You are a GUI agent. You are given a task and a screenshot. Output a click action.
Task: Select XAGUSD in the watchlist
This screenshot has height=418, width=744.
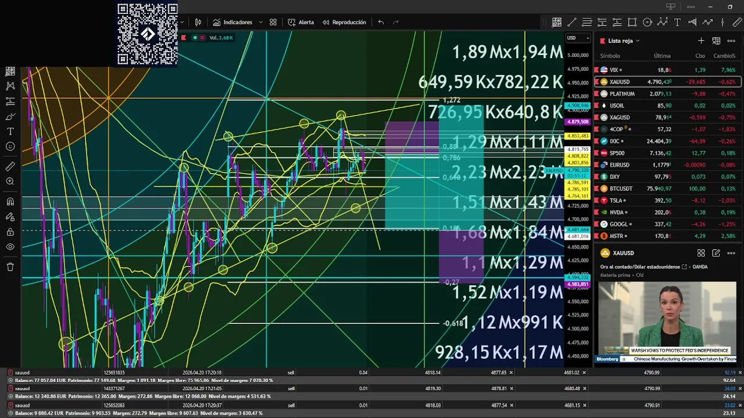click(x=667, y=117)
